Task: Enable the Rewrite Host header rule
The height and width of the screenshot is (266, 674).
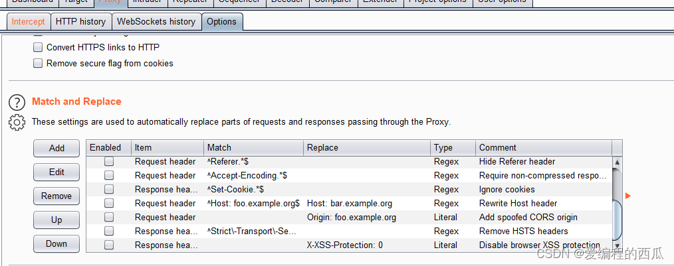Action: point(109,204)
